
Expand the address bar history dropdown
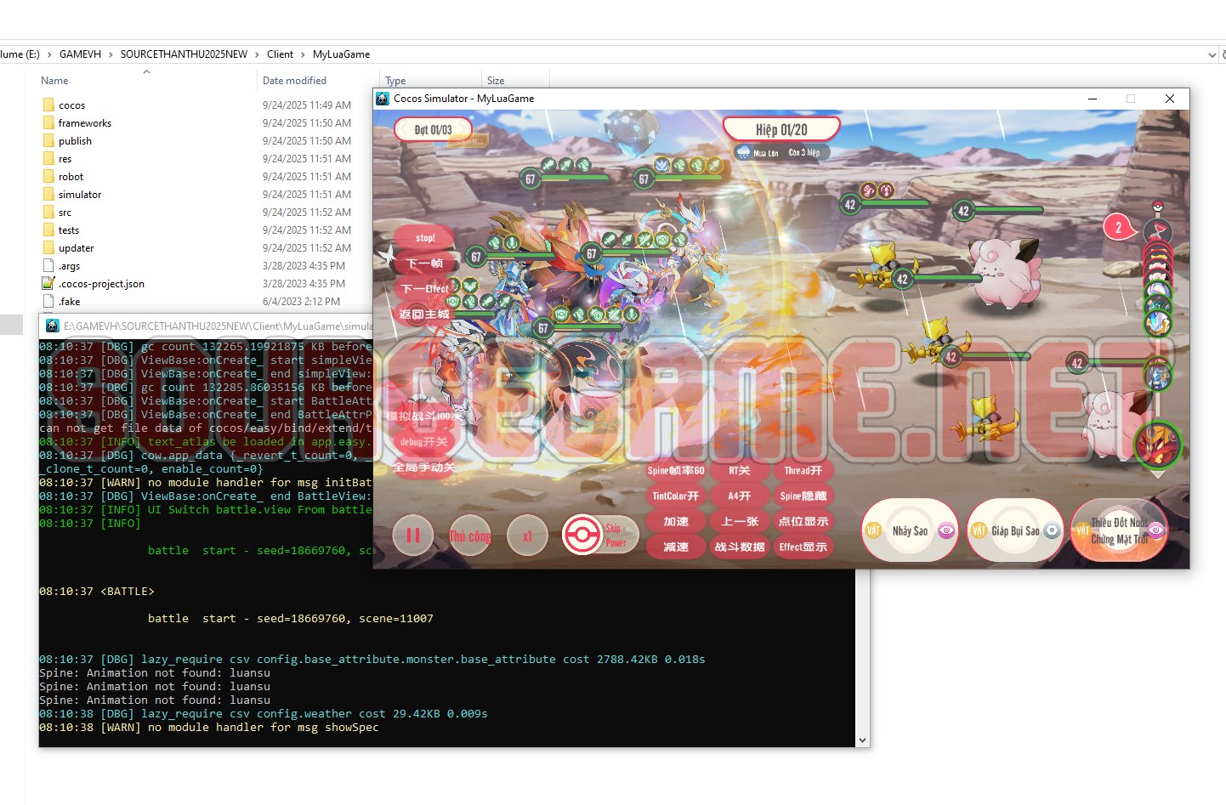1212,54
